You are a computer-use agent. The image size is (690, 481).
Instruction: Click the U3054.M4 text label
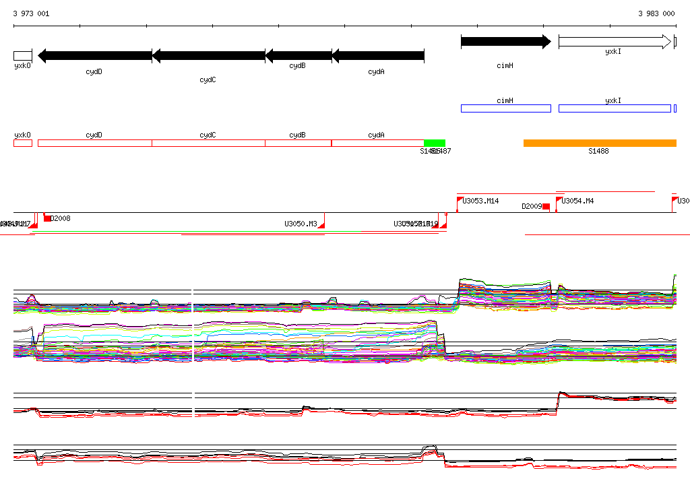577,201
